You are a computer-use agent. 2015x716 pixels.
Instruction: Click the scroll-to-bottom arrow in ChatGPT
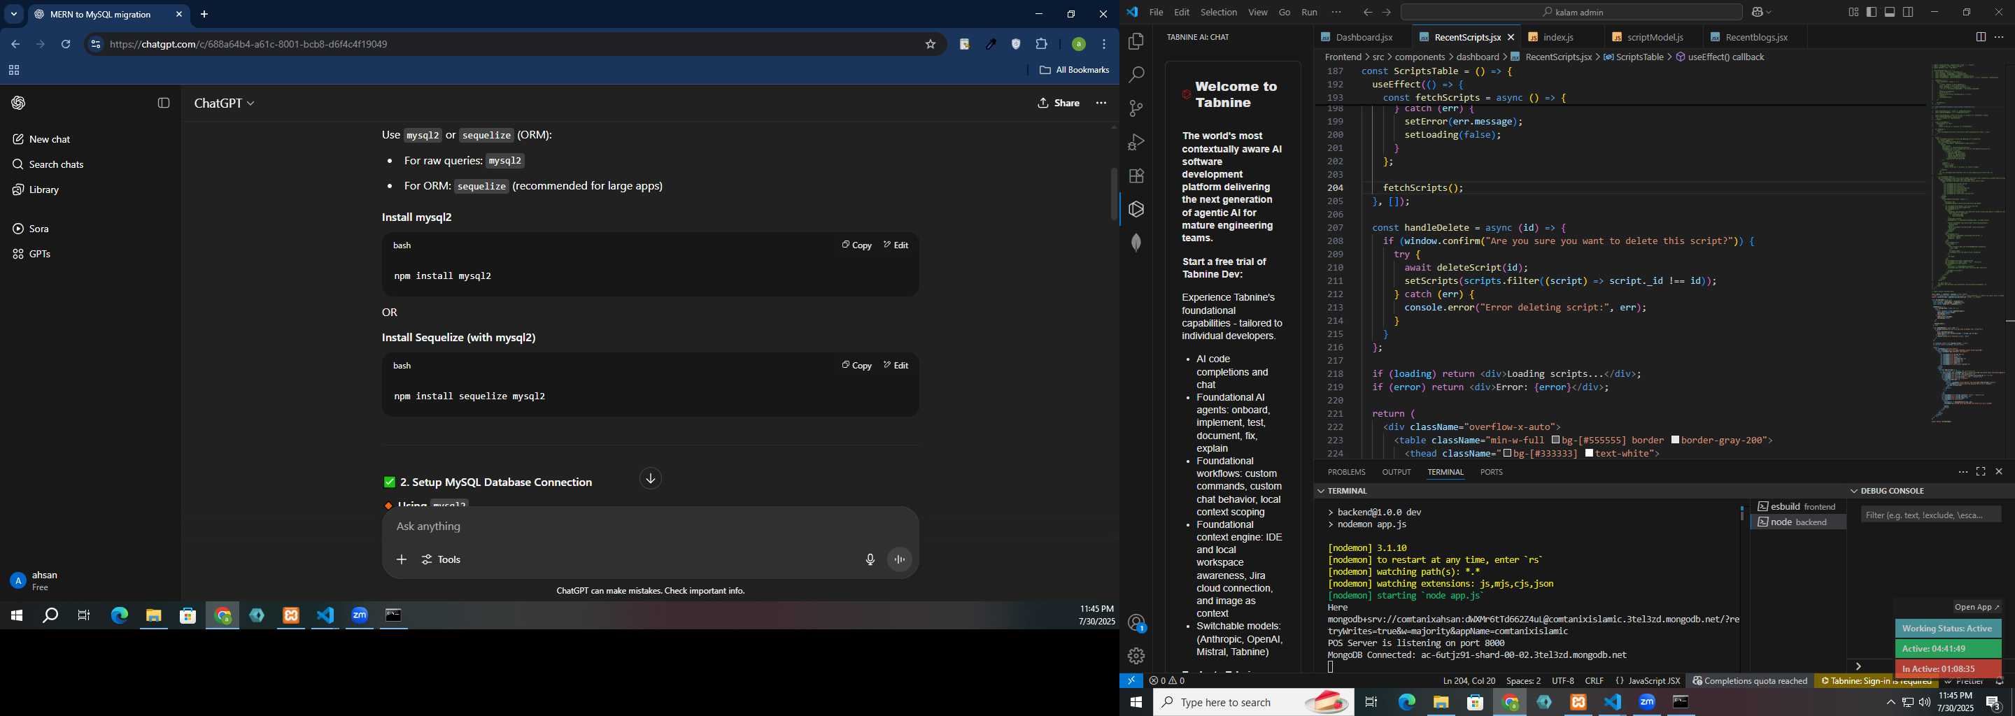(x=650, y=479)
